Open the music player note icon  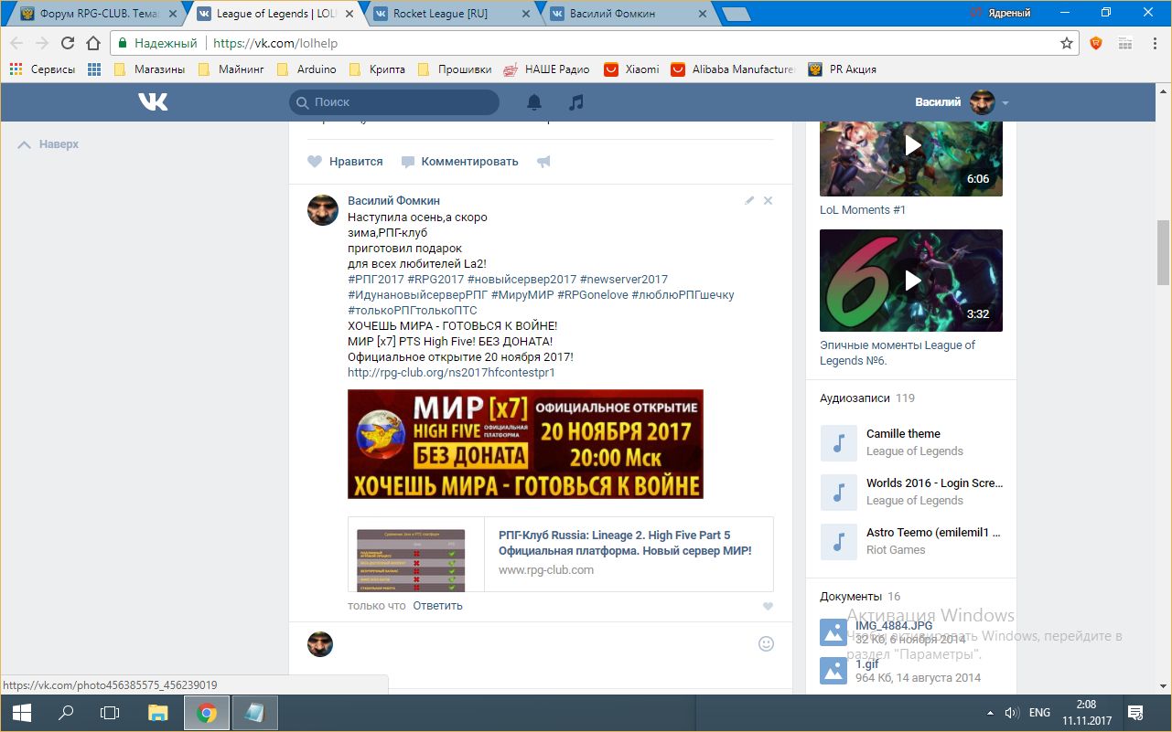pyautogui.click(x=575, y=102)
